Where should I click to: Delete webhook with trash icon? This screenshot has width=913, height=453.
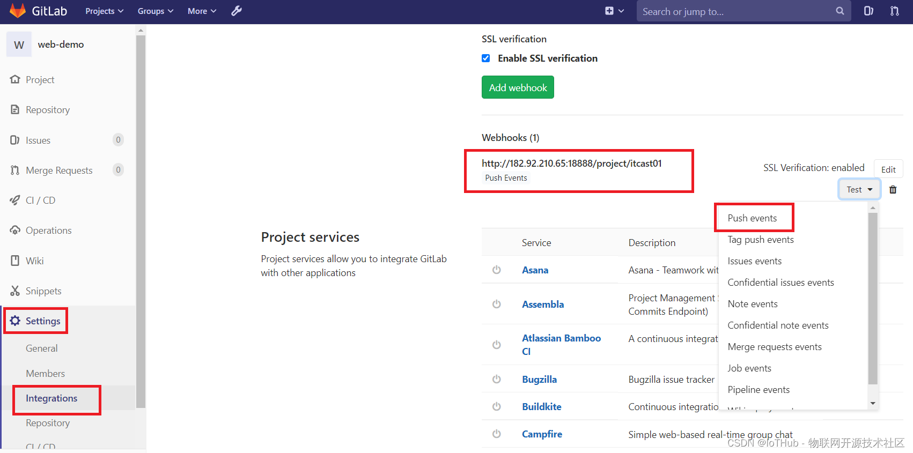893,189
